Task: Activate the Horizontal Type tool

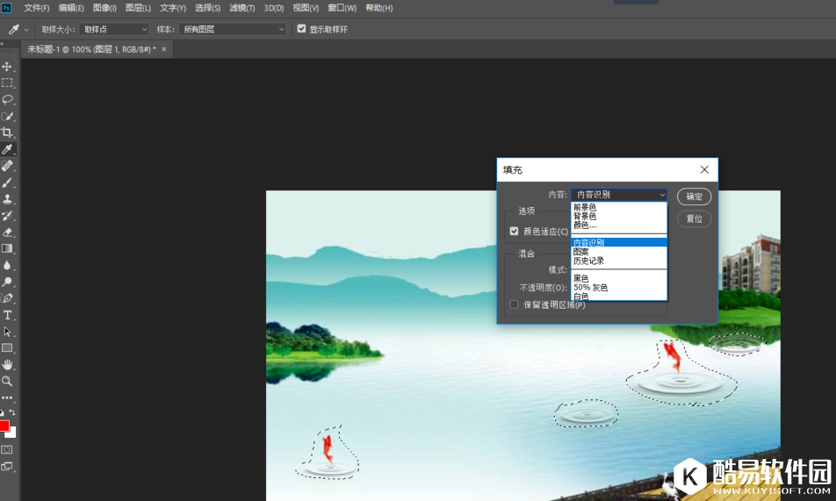Action: click(7, 315)
